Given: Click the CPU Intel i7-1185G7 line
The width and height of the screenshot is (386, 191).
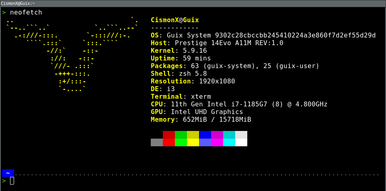Looking at the screenshot, I should coord(239,104).
